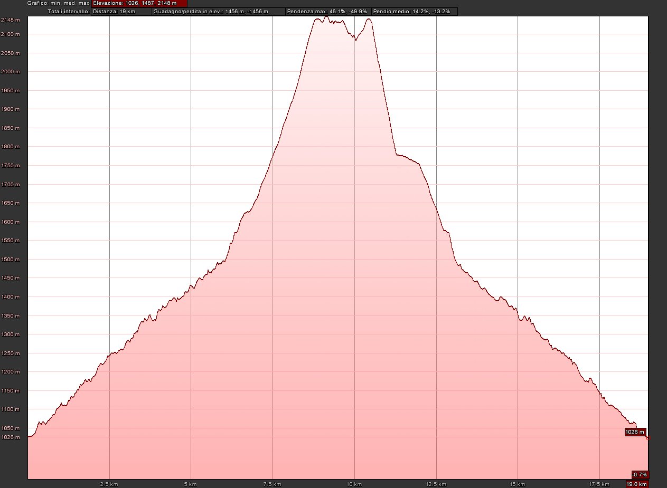
Task: Click the 15 km x-axis label
Action: (x=518, y=484)
